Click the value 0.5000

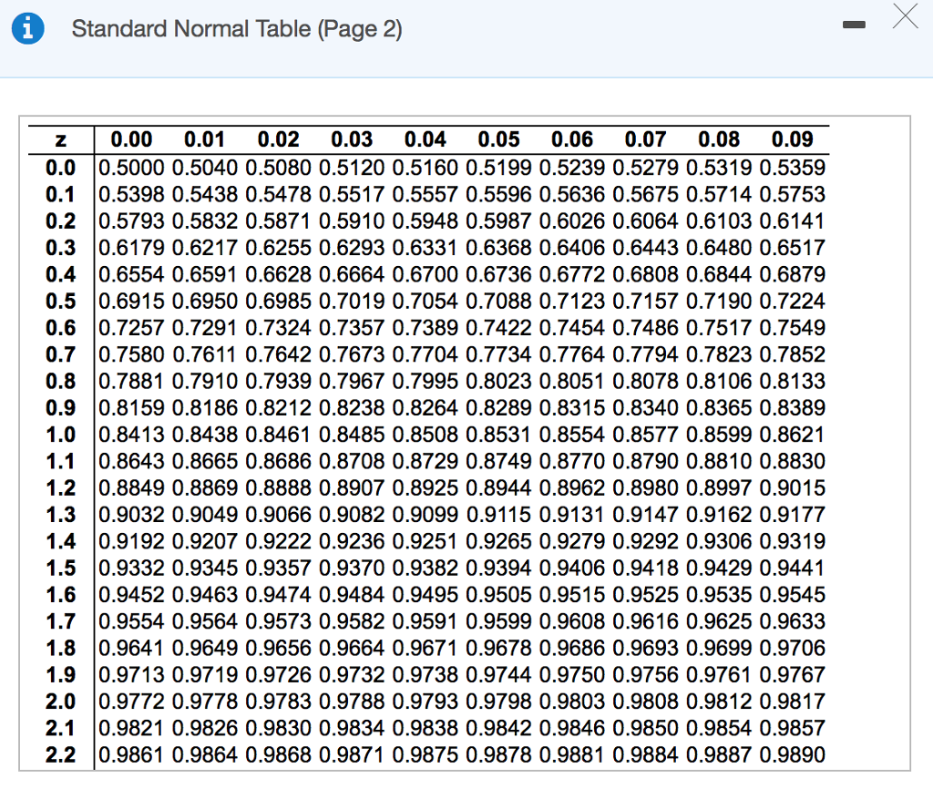click(x=129, y=168)
